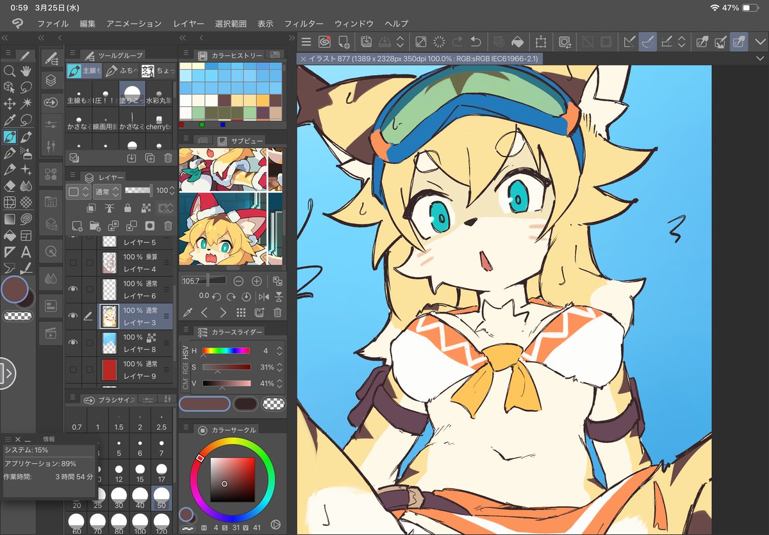Open the フィルター menu
The width and height of the screenshot is (769, 535).
304,24
